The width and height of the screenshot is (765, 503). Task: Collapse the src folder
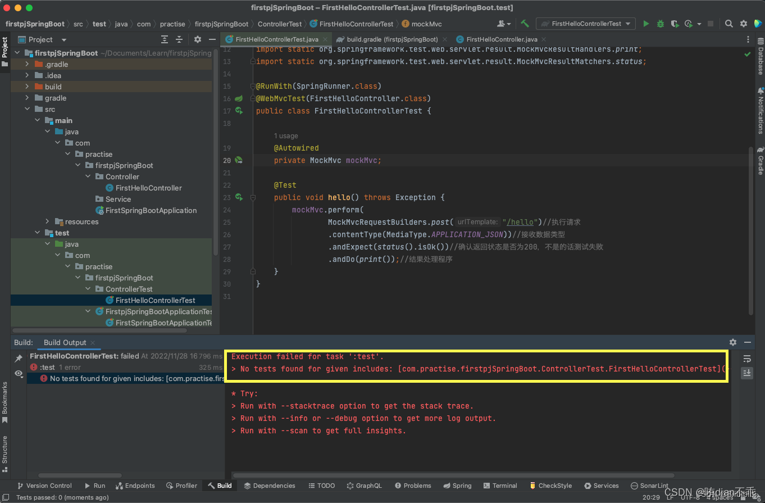[27, 109]
